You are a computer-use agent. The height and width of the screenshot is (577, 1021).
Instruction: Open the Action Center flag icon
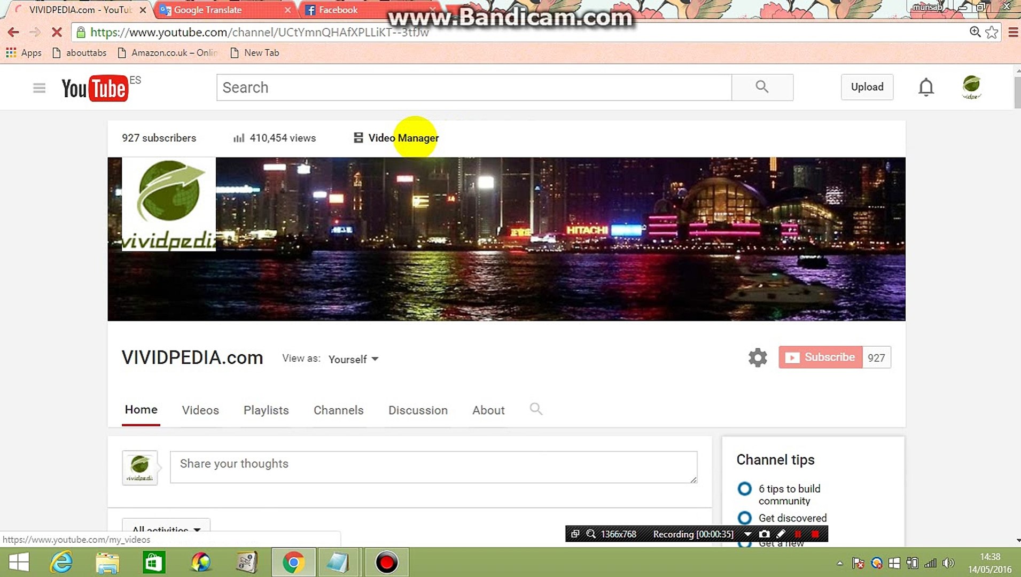tap(858, 563)
